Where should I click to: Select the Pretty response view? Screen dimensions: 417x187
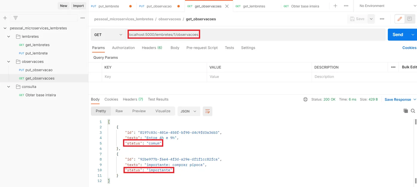101,111
